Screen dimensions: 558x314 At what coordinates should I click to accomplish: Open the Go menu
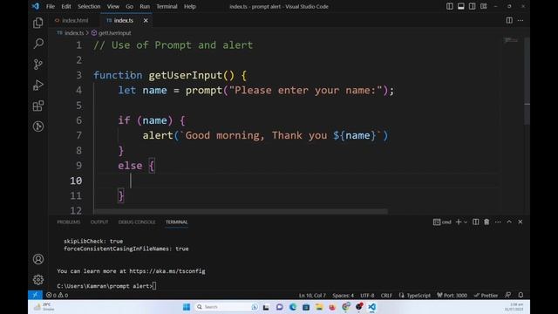point(130,6)
